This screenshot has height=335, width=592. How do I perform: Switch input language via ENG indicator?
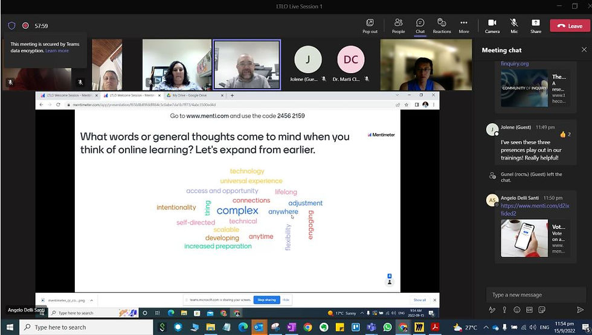(x=544, y=327)
